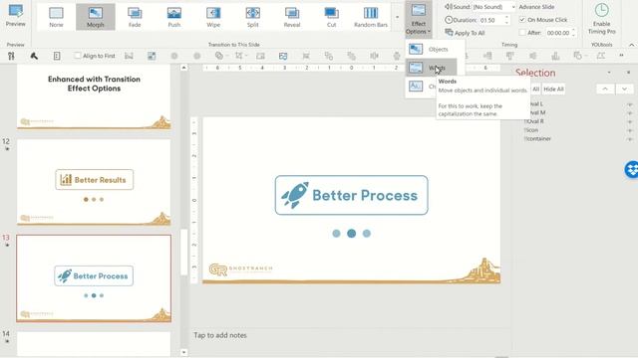Click the rocket icon on the slide
This screenshot has height=358, width=638.
point(295,195)
